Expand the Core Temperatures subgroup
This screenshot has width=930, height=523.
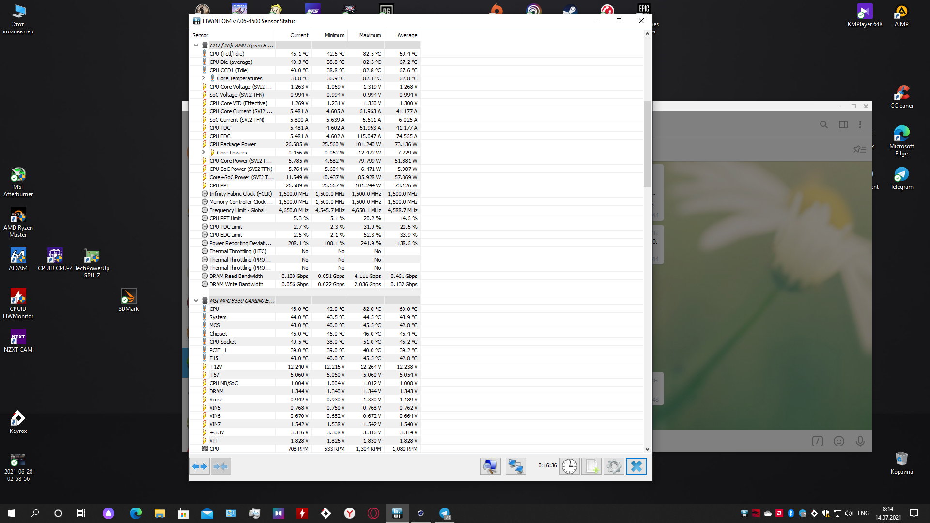pos(203,78)
